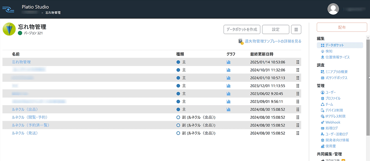Click the Platio Studio logo icon
This screenshot has height=161, width=370.
tap(8, 9)
